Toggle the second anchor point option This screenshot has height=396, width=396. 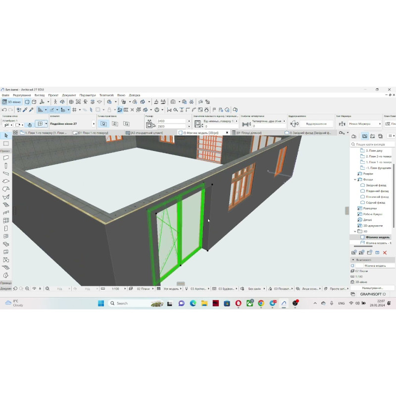[114, 124]
